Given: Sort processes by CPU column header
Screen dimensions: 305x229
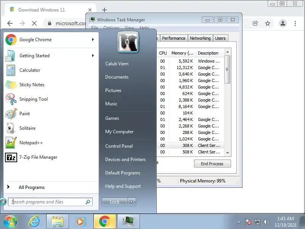Looking at the screenshot, I should [x=163, y=53].
